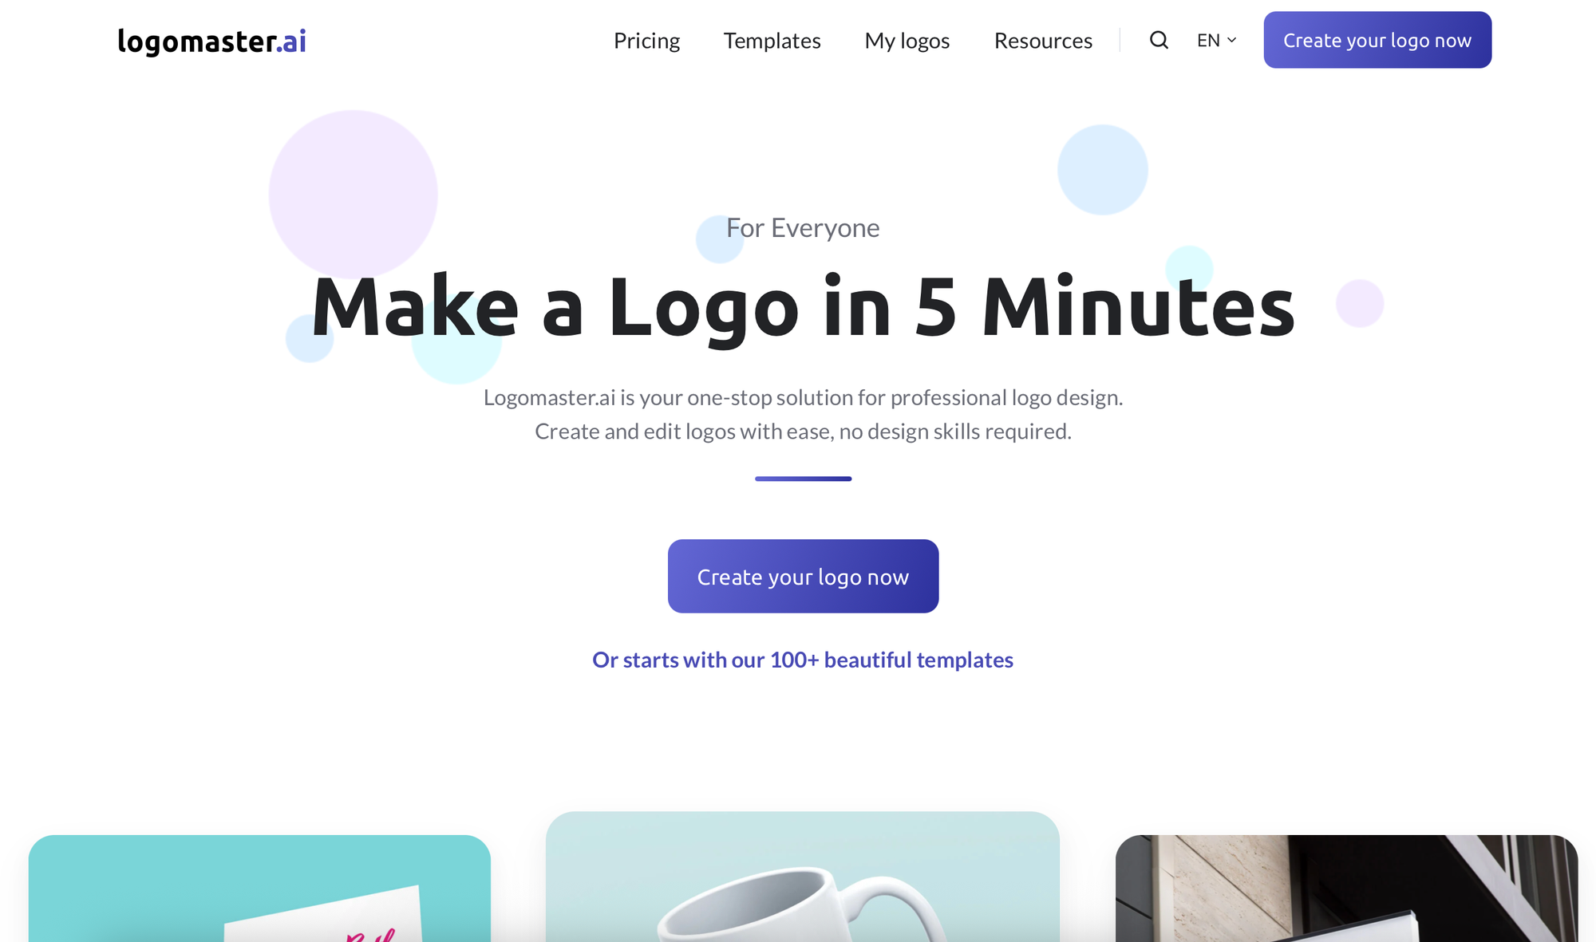This screenshot has height=942, width=1596.
Task: Click the purple divider bar under description
Action: click(x=803, y=479)
